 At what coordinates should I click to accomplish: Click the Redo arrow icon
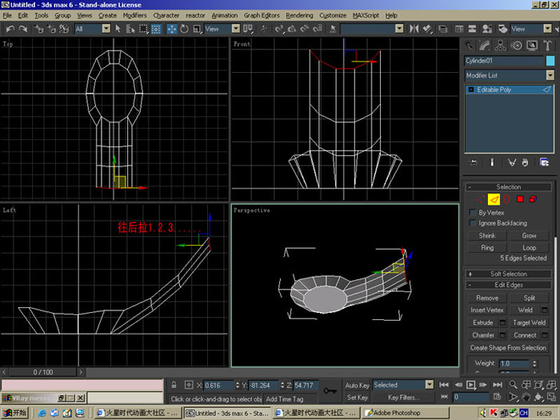pyautogui.click(x=22, y=29)
